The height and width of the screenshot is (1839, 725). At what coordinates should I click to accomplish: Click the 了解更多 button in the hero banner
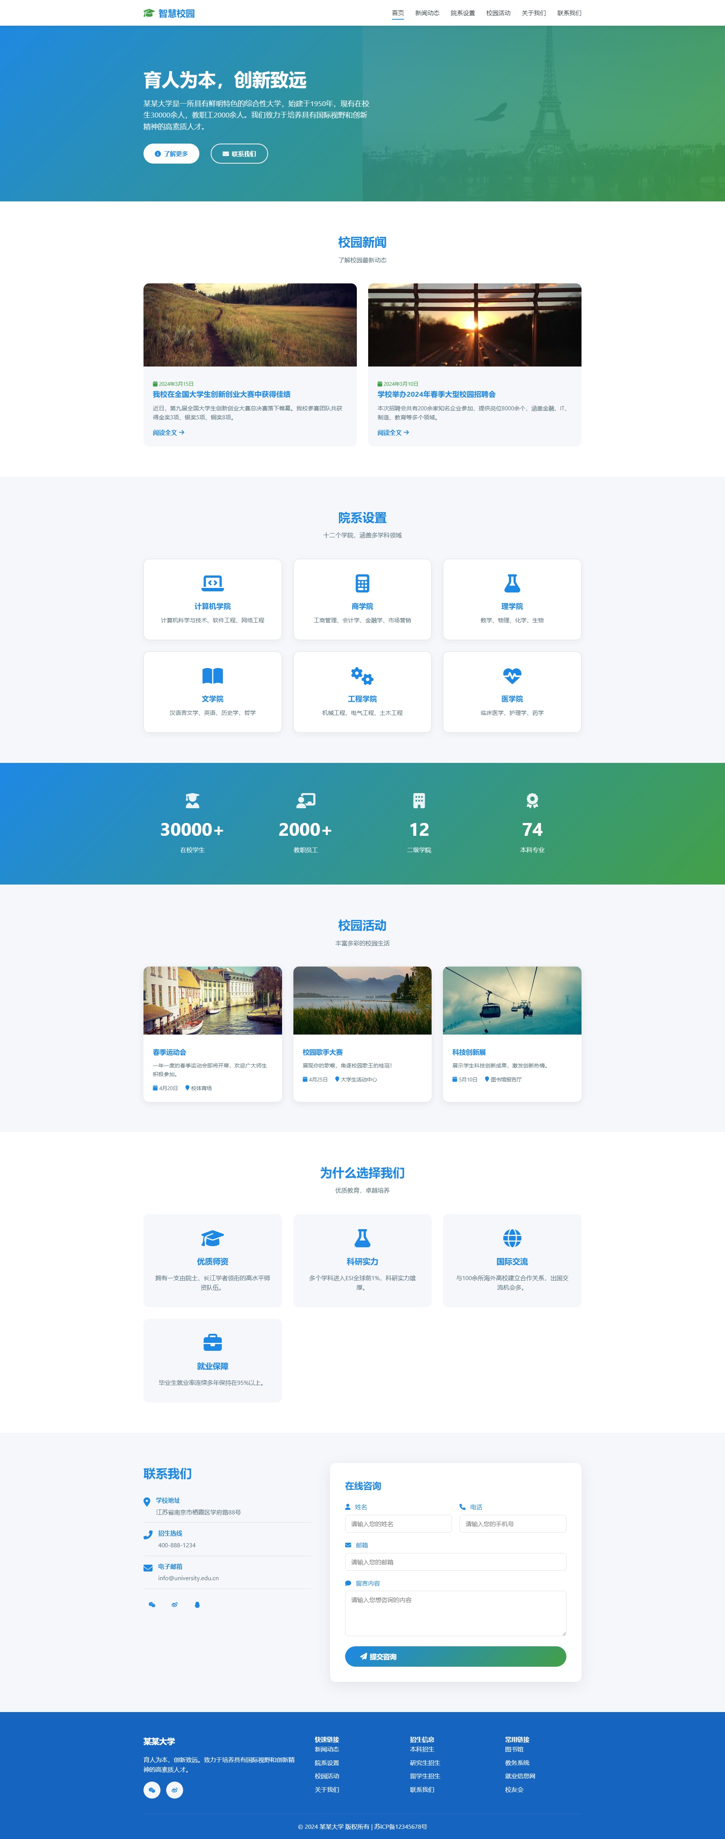tap(171, 153)
